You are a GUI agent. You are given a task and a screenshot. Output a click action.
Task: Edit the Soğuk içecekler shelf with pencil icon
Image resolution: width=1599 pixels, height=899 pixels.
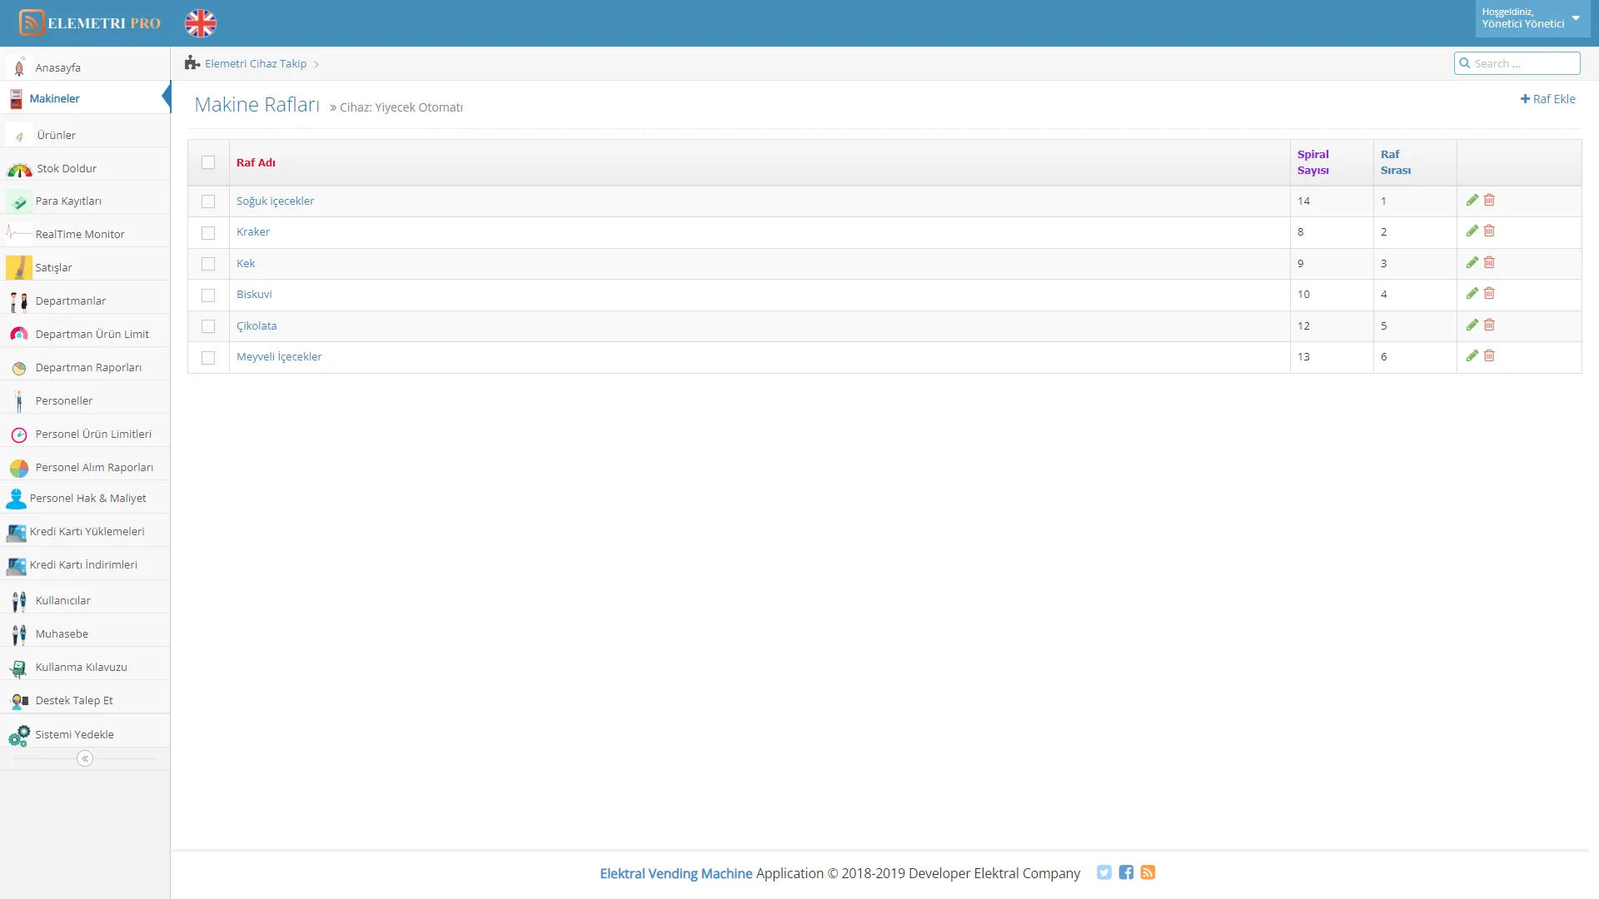click(x=1472, y=200)
